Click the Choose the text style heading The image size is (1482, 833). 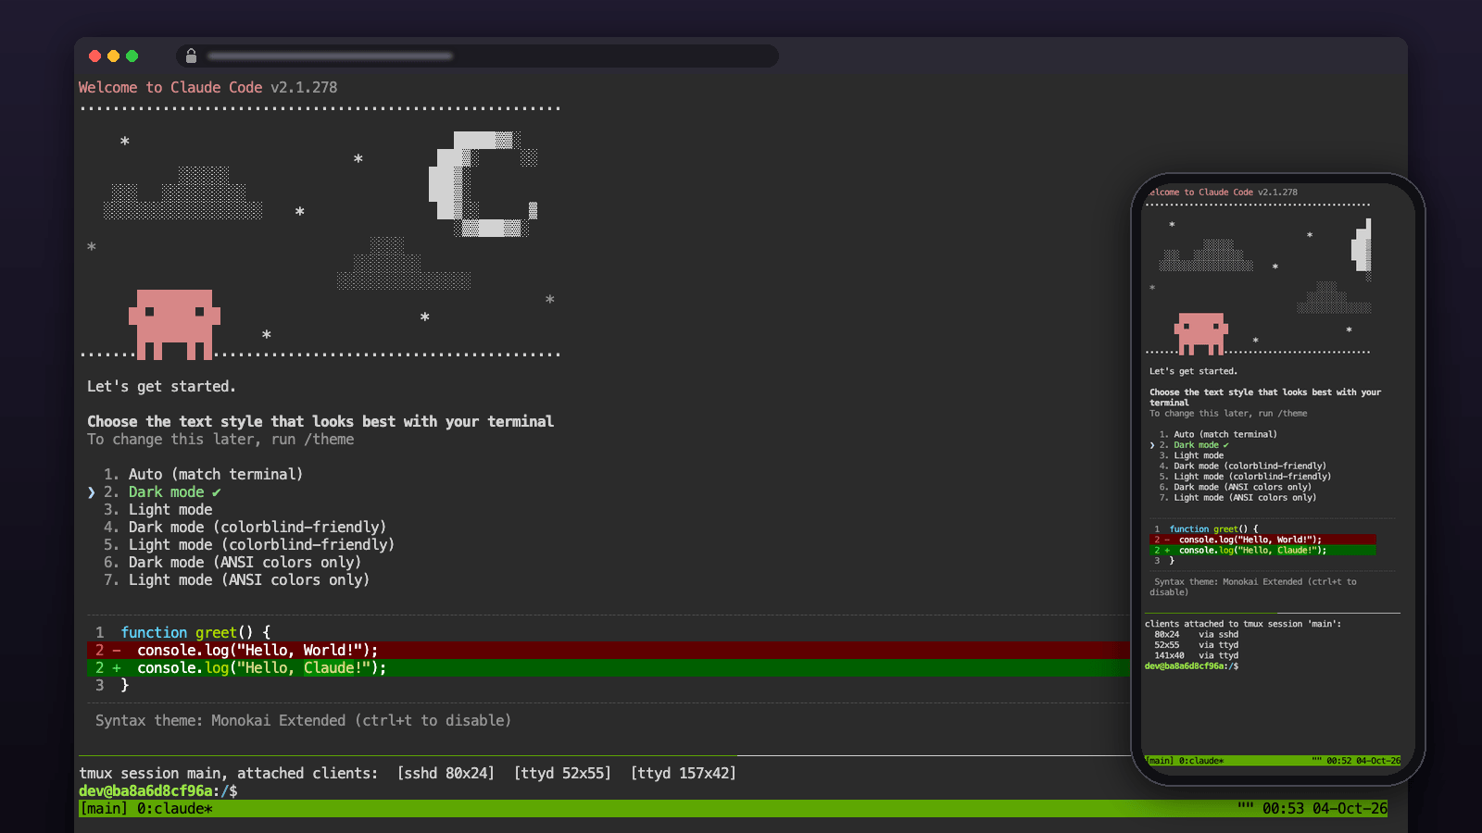tap(320, 421)
